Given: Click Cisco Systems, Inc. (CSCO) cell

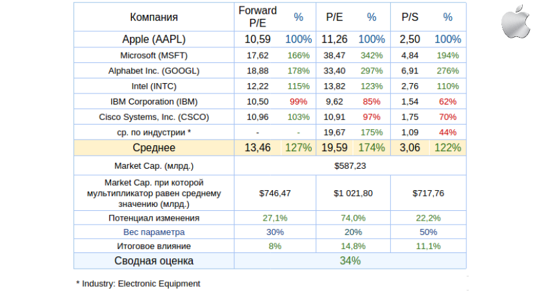Looking at the screenshot, I should tap(154, 117).
